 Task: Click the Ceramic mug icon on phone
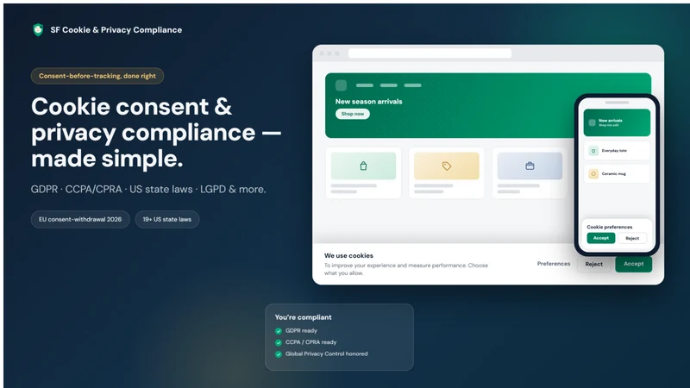593,174
